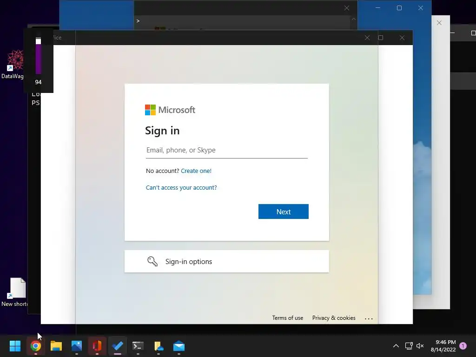Click the Next button

283,212
